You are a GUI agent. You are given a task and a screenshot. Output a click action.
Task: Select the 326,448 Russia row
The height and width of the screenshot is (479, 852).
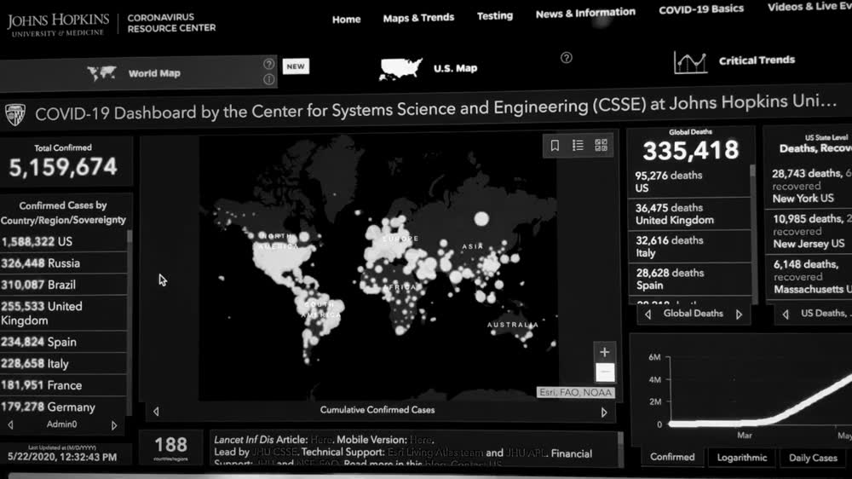pyautogui.click(x=64, y=263)
